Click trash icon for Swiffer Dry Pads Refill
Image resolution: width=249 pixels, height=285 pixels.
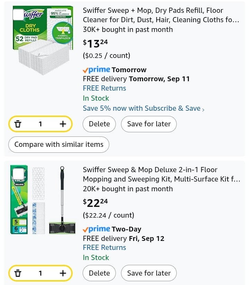click(18, 124)
